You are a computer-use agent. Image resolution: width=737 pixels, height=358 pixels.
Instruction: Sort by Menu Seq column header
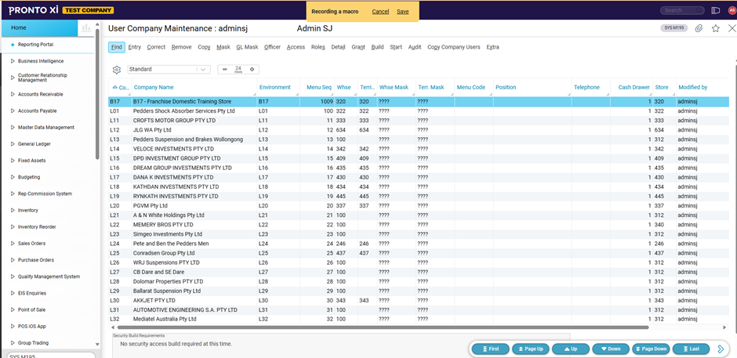(319, 88)
